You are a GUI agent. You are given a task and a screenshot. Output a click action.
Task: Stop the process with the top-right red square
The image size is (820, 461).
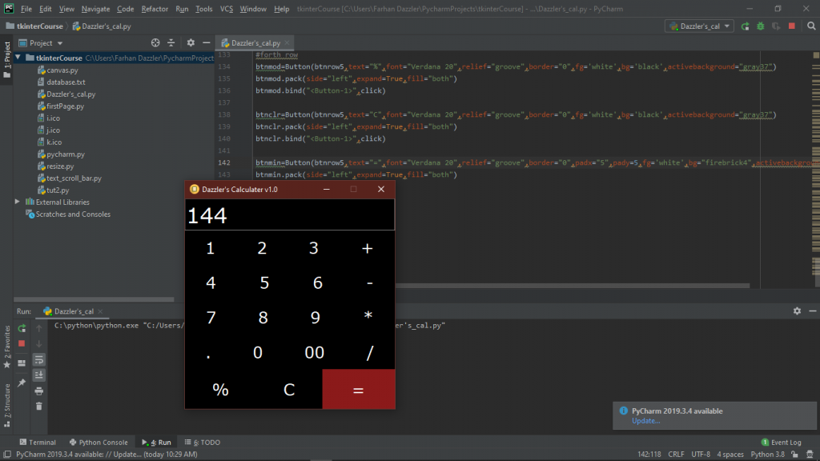(791, 26)
